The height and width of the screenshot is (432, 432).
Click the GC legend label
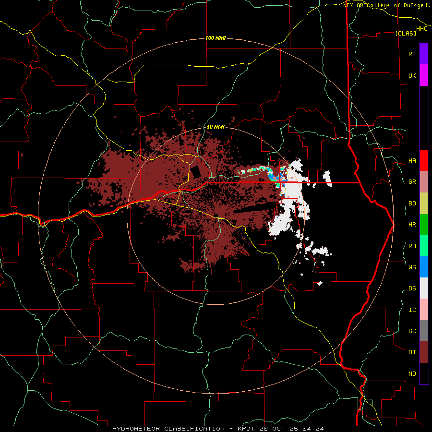412,331
